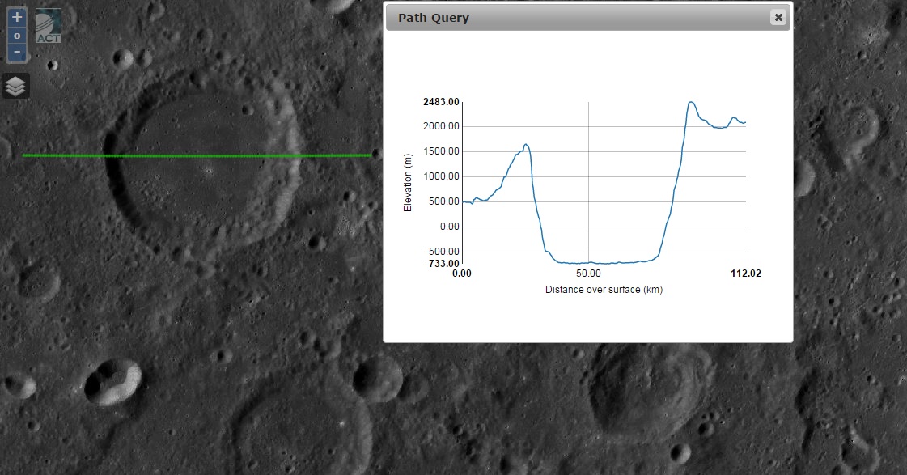The width and height of the screenshot is (907, 475).
Task: Click the highest peak of the elevation profile
Action: (691, 102)
